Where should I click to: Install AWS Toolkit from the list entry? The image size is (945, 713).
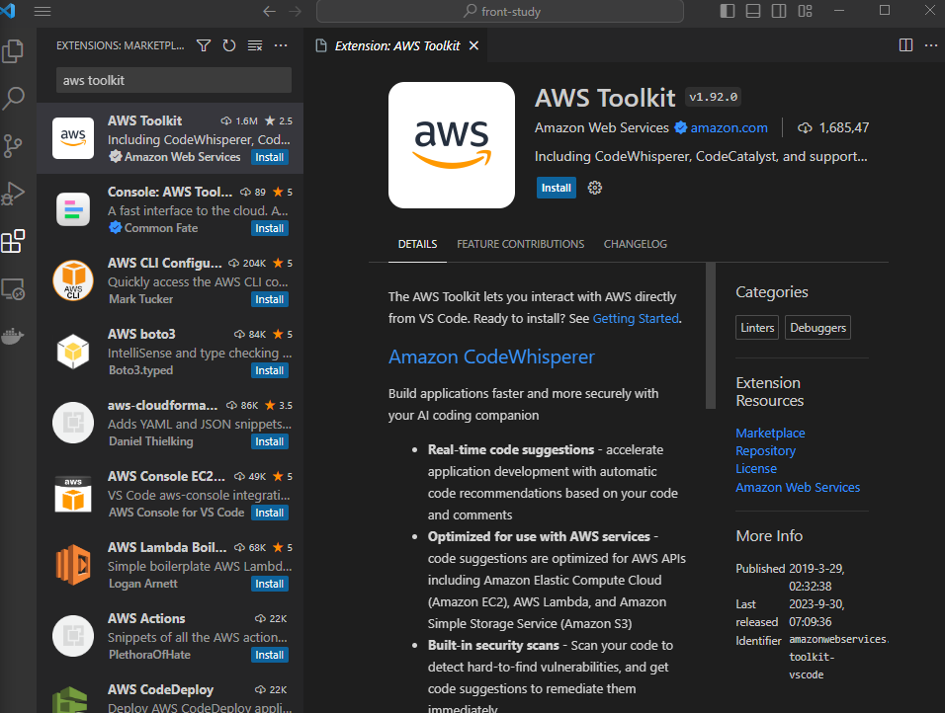click(270, 157)
